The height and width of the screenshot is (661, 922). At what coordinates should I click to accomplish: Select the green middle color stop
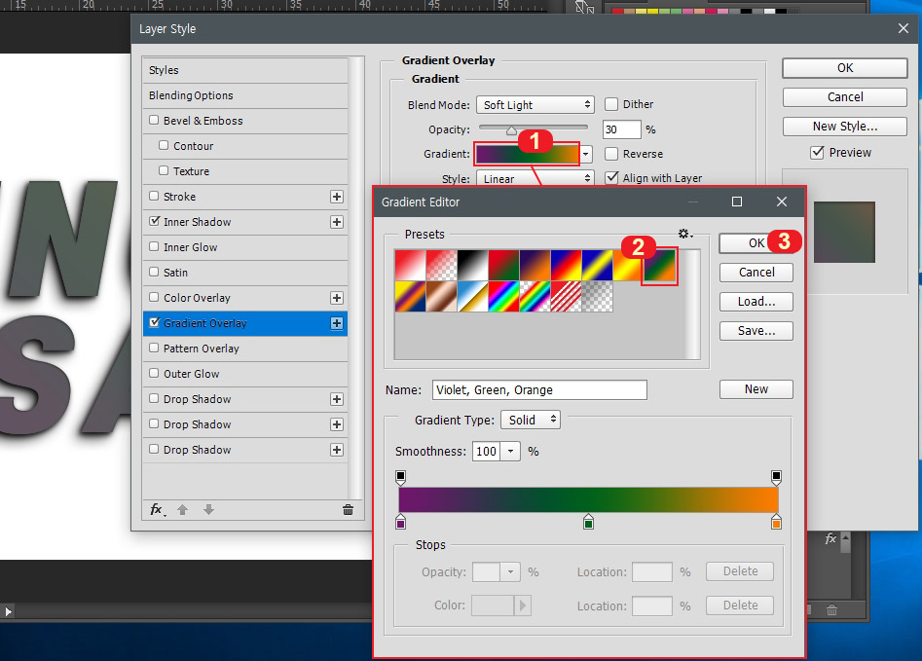589,522
